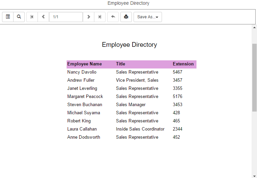
Task: Click the Inside Sales Coordinator title
Action: 140,129
